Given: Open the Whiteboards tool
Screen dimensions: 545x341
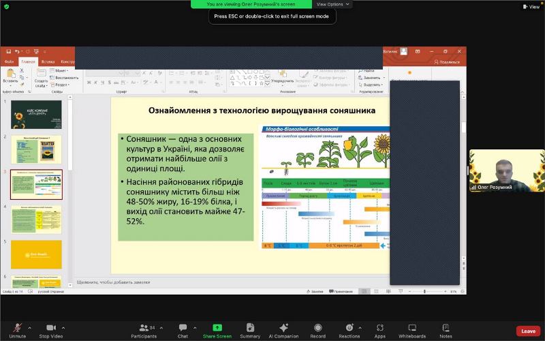Looking at the screenshot, I should (412, 328).
